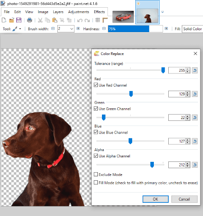Step the Green value spinner

point(187,118)
